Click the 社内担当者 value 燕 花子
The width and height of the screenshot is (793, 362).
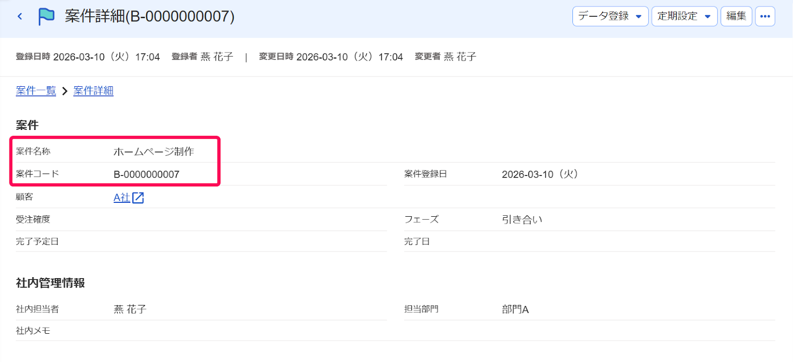pos(130,309)
